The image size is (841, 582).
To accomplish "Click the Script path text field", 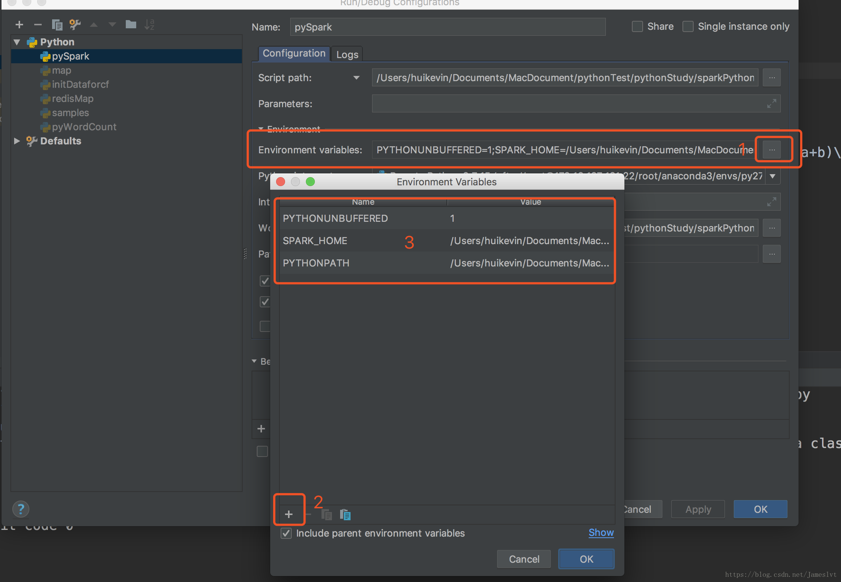I will click(x=565, y=77).
